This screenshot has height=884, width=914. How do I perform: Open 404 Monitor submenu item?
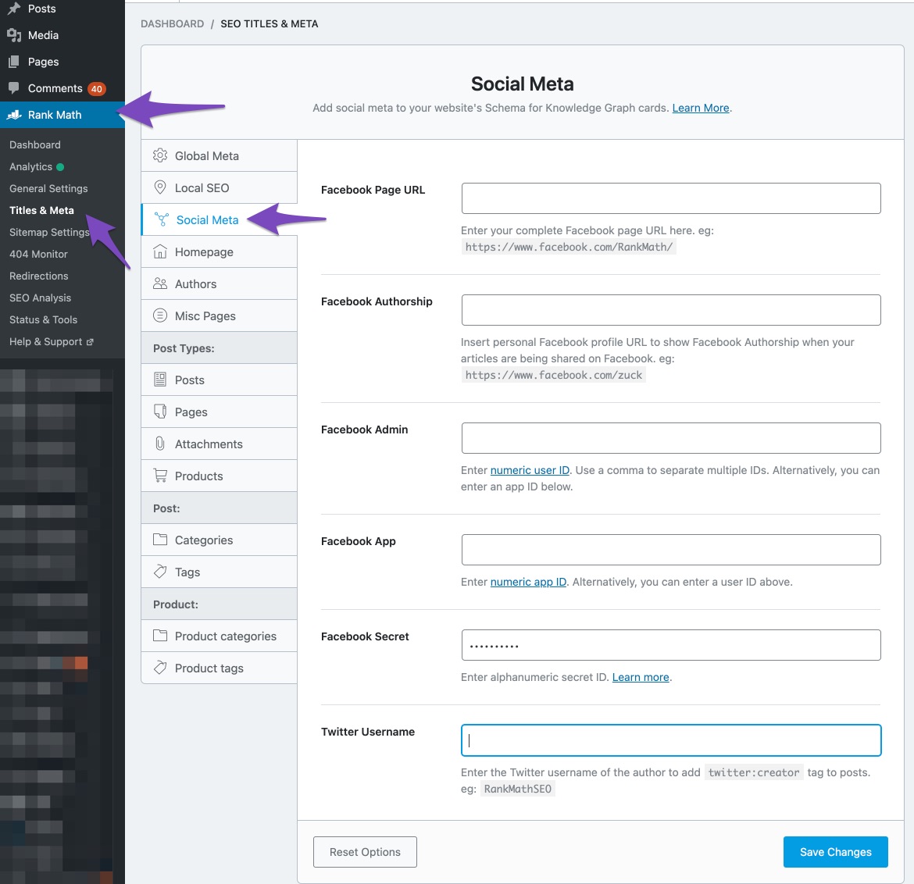point(38,254)
